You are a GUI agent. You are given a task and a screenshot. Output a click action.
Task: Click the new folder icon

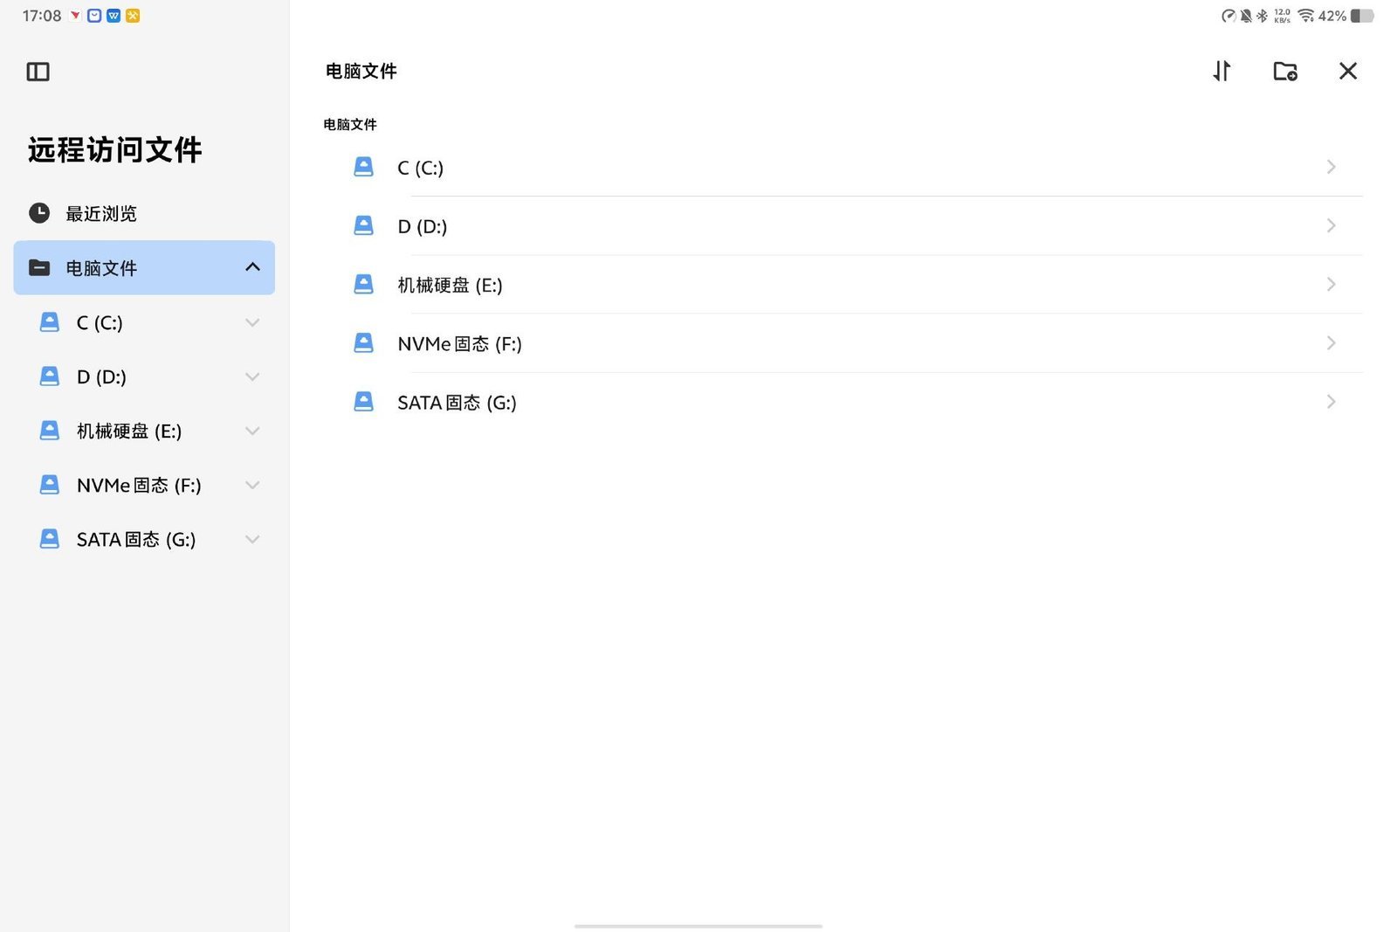[x=1285, y=71]
